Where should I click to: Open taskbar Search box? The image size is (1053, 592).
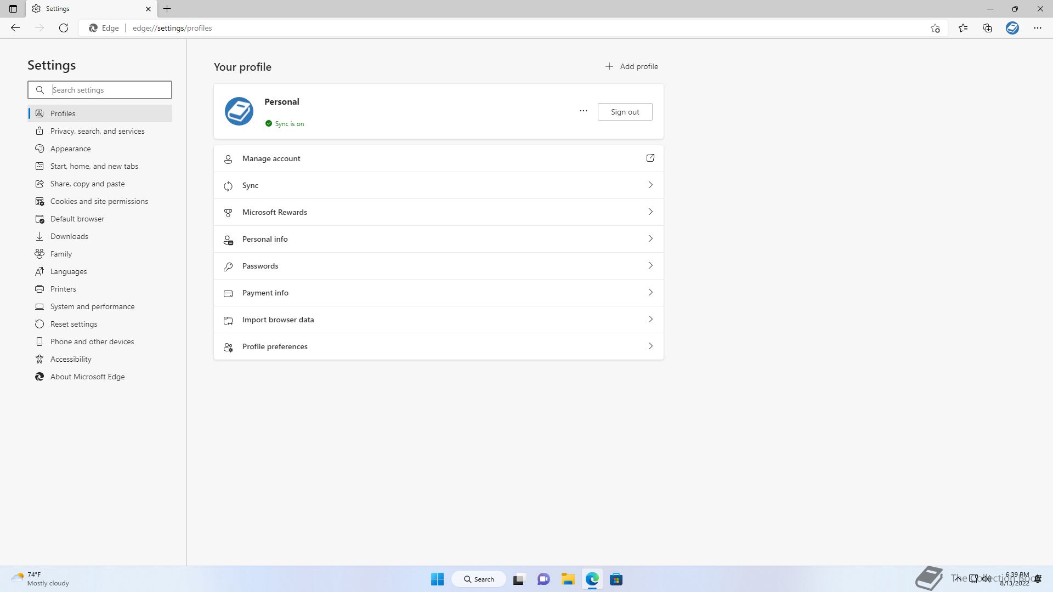point(479,579)
